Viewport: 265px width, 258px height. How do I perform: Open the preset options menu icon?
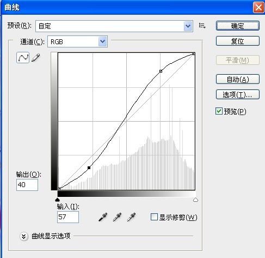pos(202,26)
